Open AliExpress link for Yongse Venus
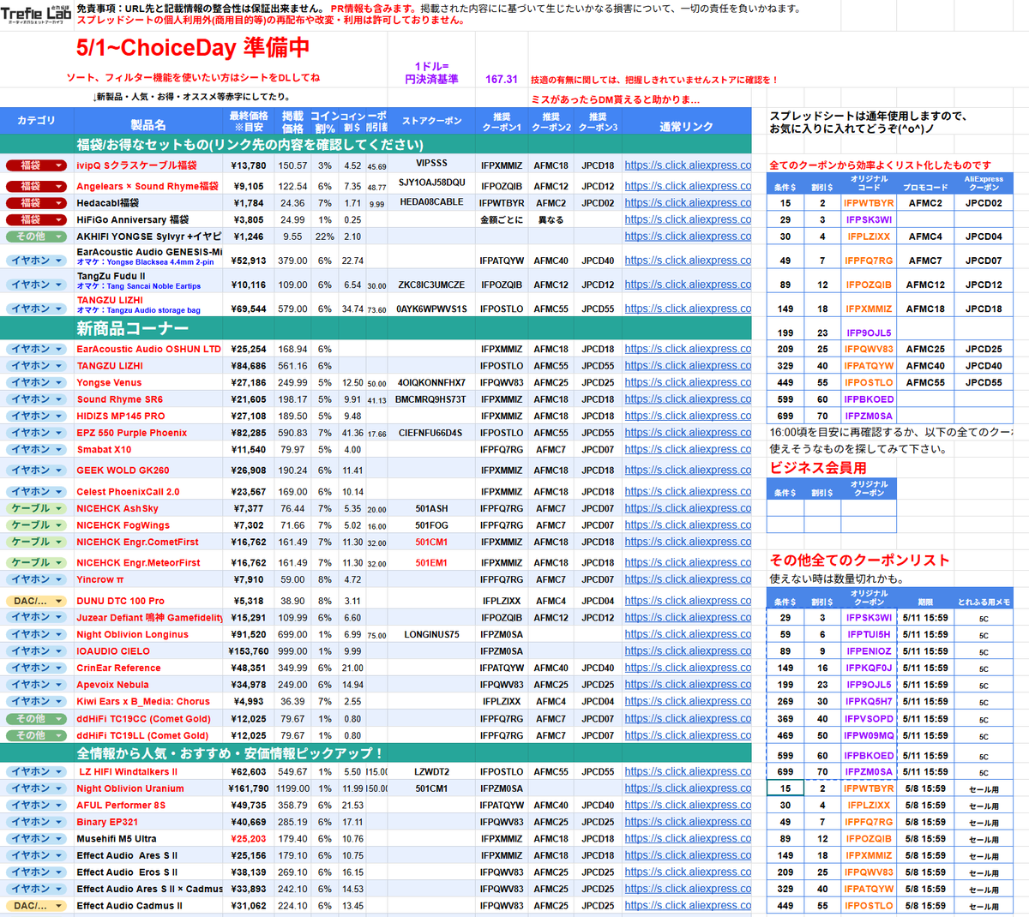Viewport: 1029px width, 917px height. pyautogui.click(x=688, y=382)
